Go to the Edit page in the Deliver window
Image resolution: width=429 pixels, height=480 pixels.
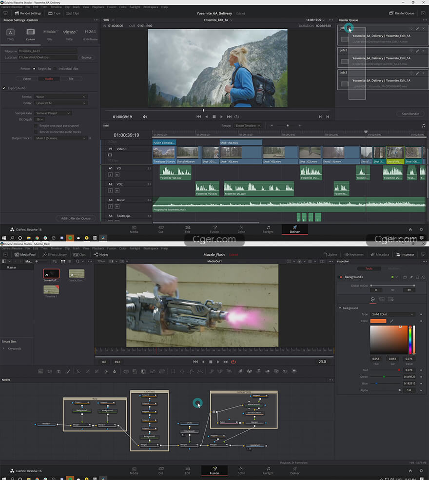point(188,230)
